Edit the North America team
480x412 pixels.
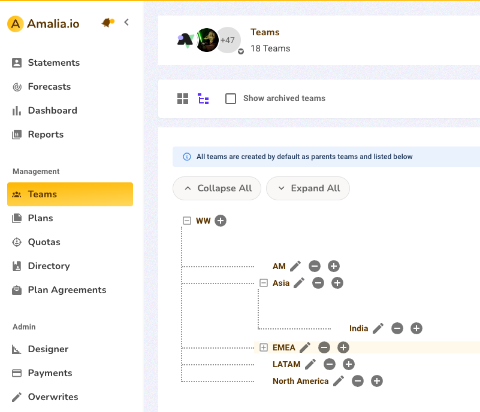point(339,381)
